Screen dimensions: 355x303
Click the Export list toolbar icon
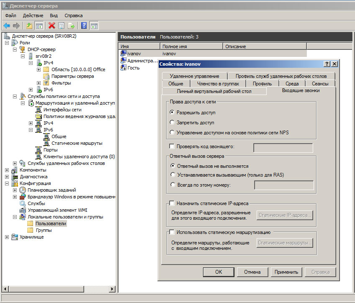(71, 26)
